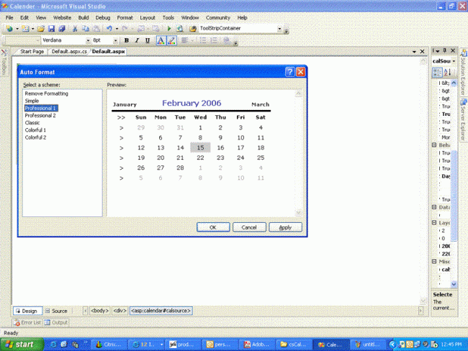This screenshot has height=351, width=468.
Task: Click the Save All icon
Action: pyautogui.click(x=62, y=29)
